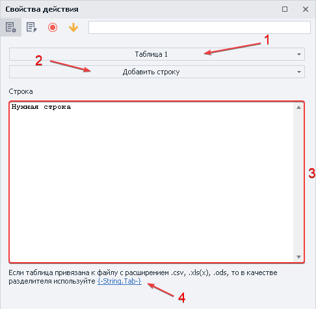Click the arrow of Добавить строку combo box
Screen dimensions: 316x309
(x=299, y=72)
